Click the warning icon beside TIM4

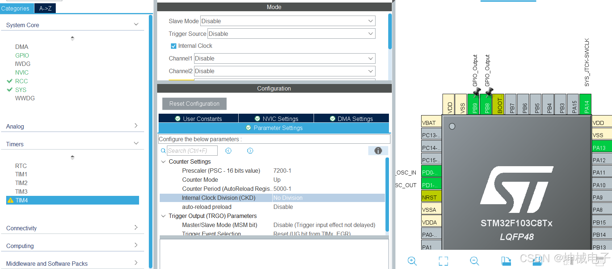pyautogui.click(x=11, y=200)
